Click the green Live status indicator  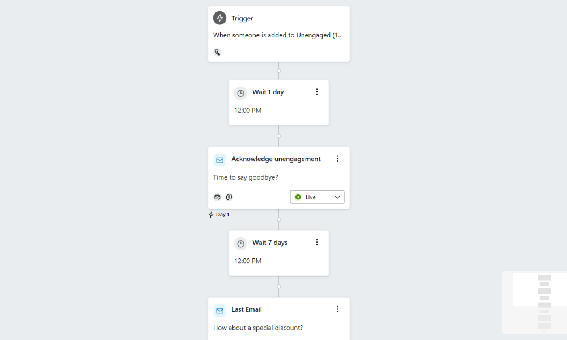[298, 197]
